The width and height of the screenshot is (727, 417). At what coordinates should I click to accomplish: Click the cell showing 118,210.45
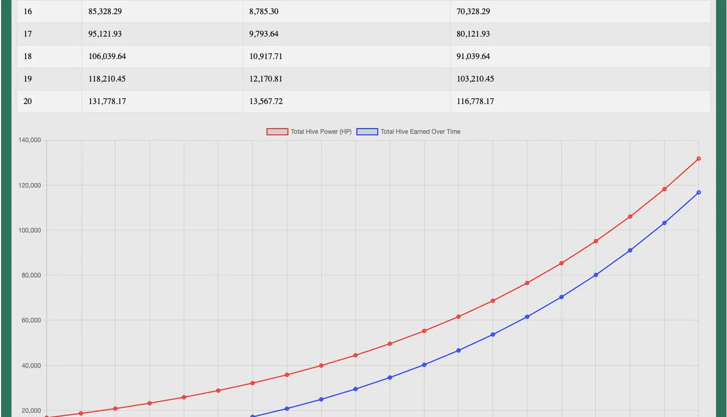click(x=162, y=79)
